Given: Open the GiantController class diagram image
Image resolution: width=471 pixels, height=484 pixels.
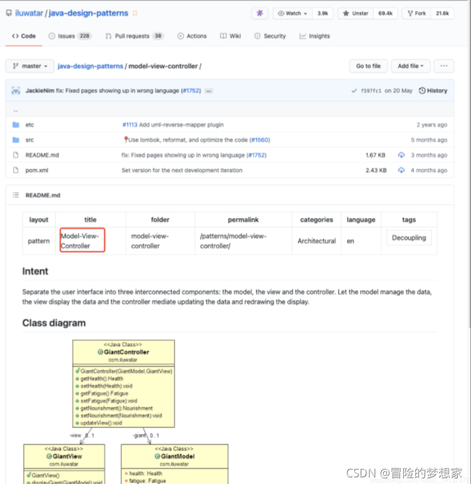Looking at the screenshot, I should (x=123, y=384).
